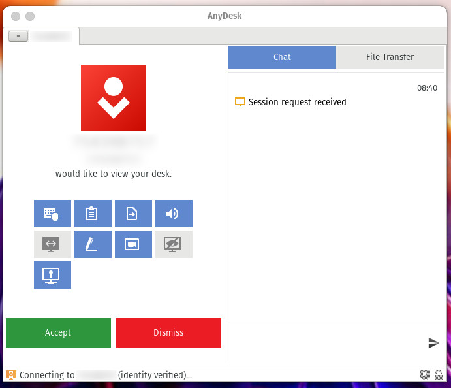This screenshot has height=388, width=451.
Task: Send the chat message arrow
Action: pyautogui.click(x=433, y=342)
